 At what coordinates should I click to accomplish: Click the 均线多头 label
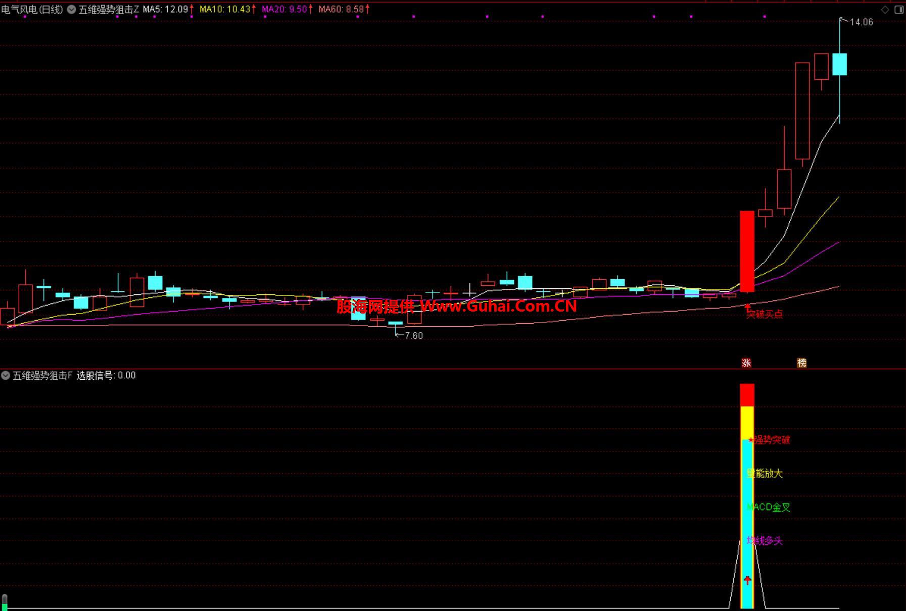(765, 541)
